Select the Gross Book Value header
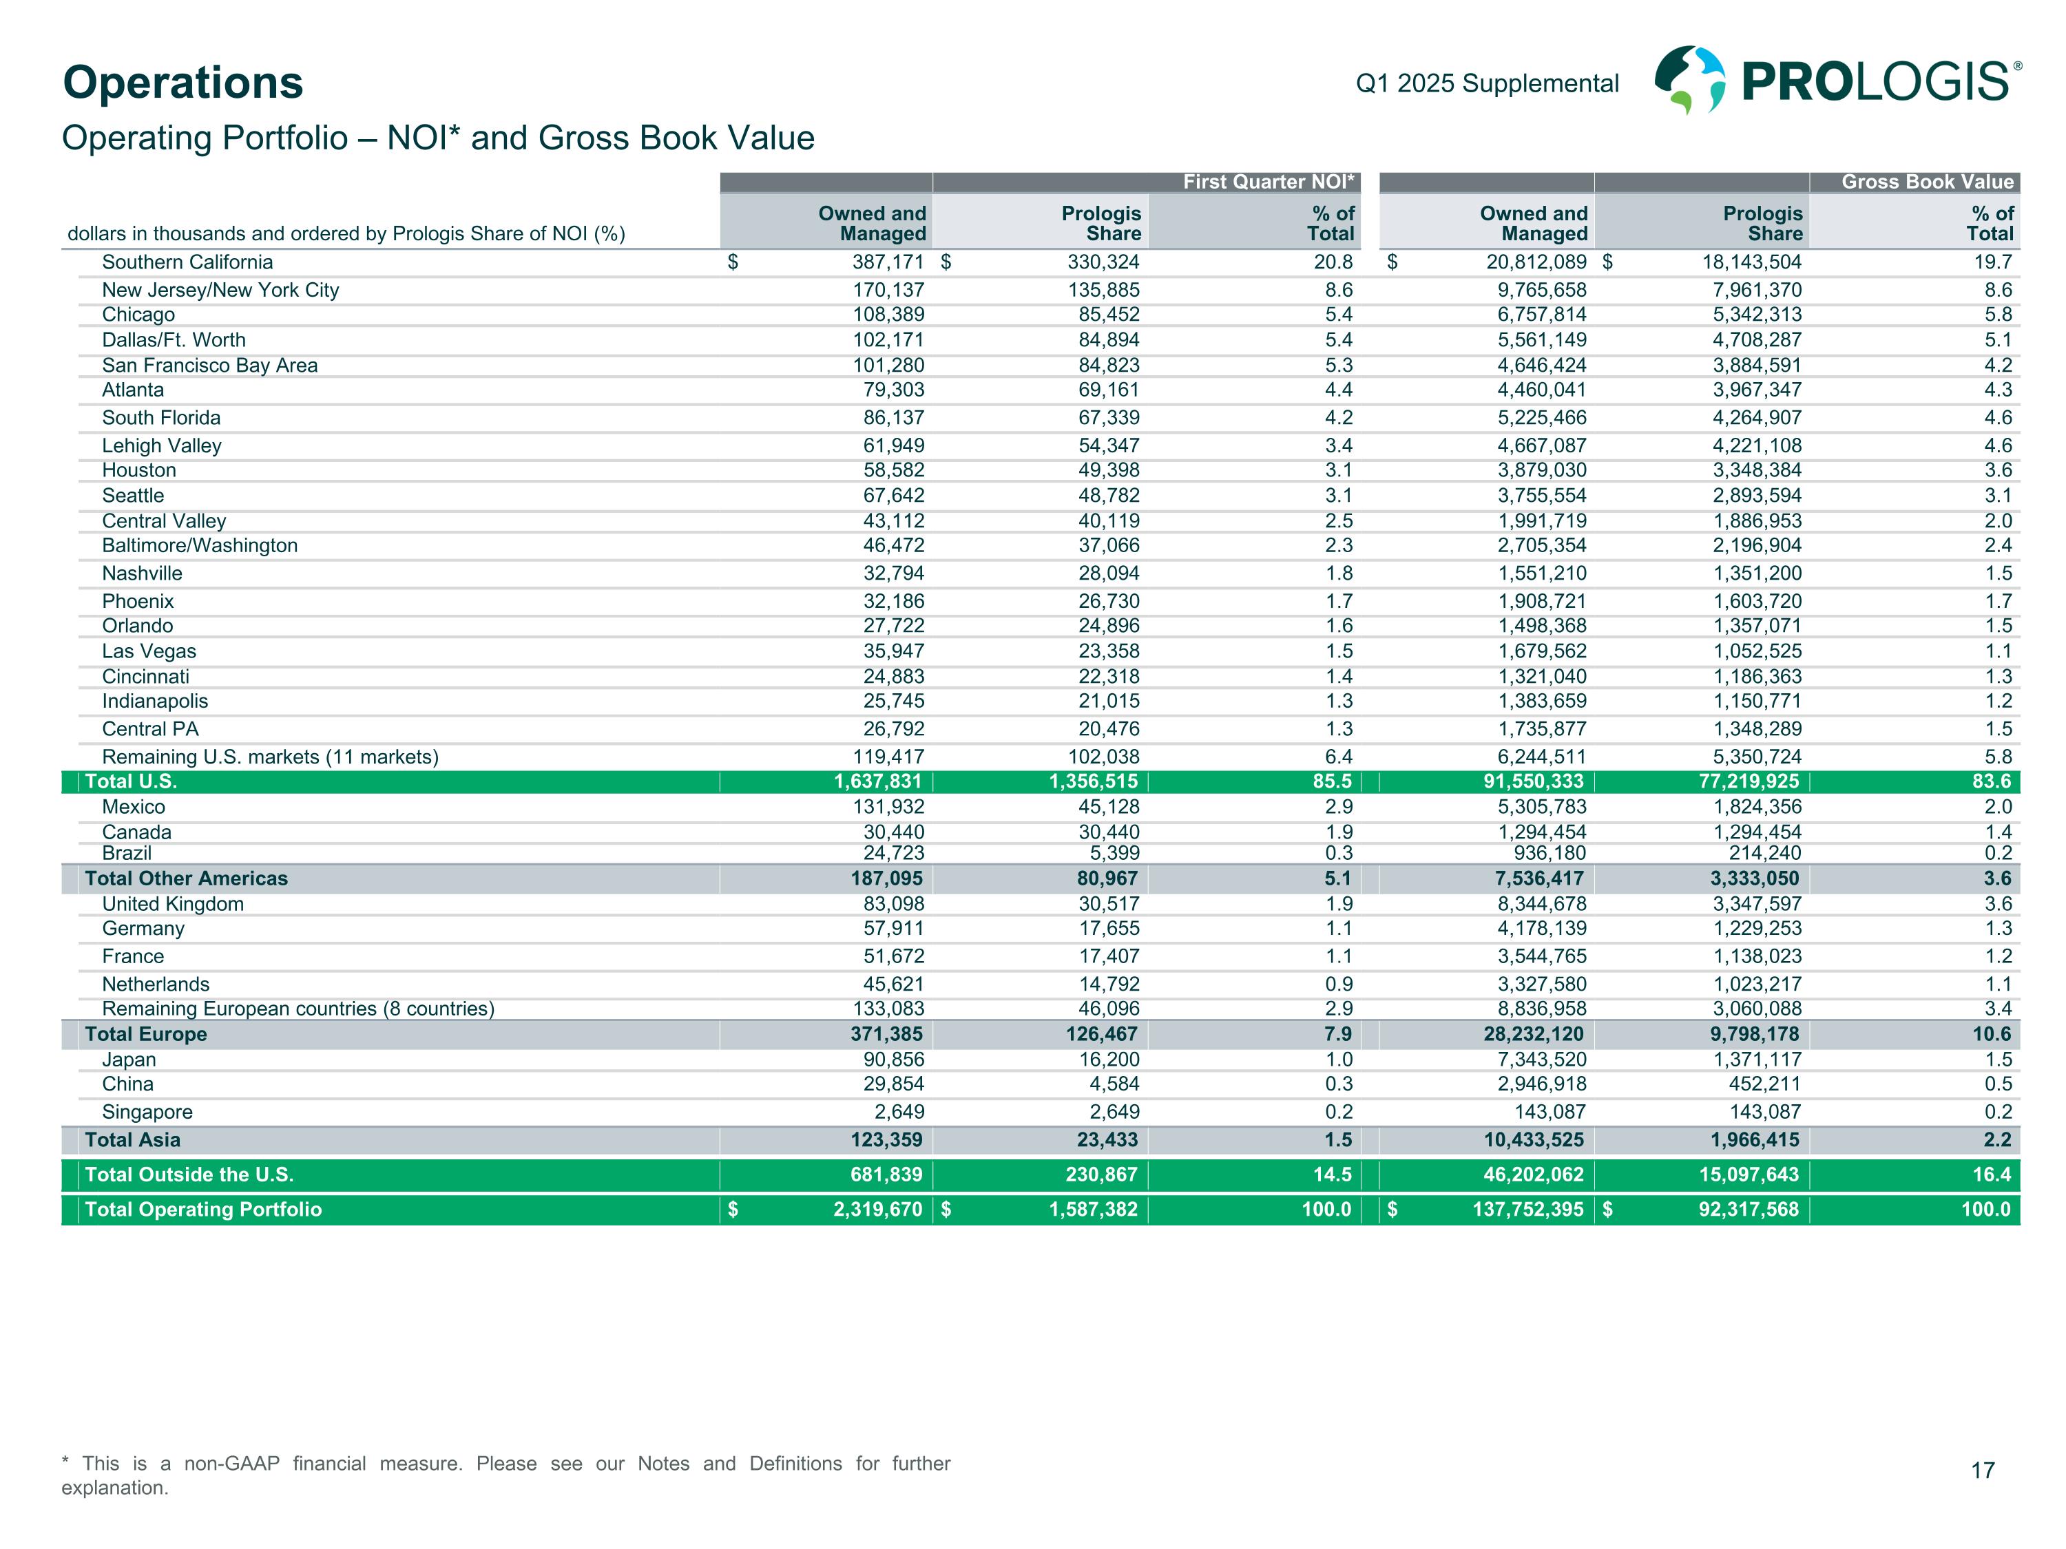Screen dimensions: 2066x1549 click(x=1926, y=182)
